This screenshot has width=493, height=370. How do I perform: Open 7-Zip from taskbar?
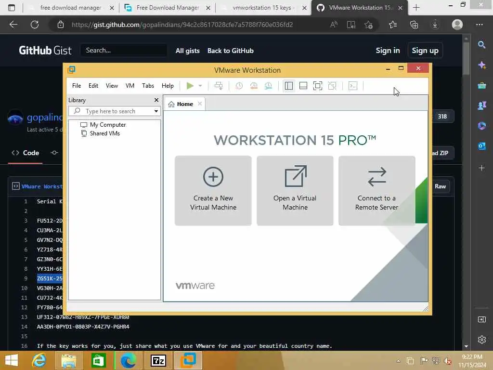tap(158, 360)
